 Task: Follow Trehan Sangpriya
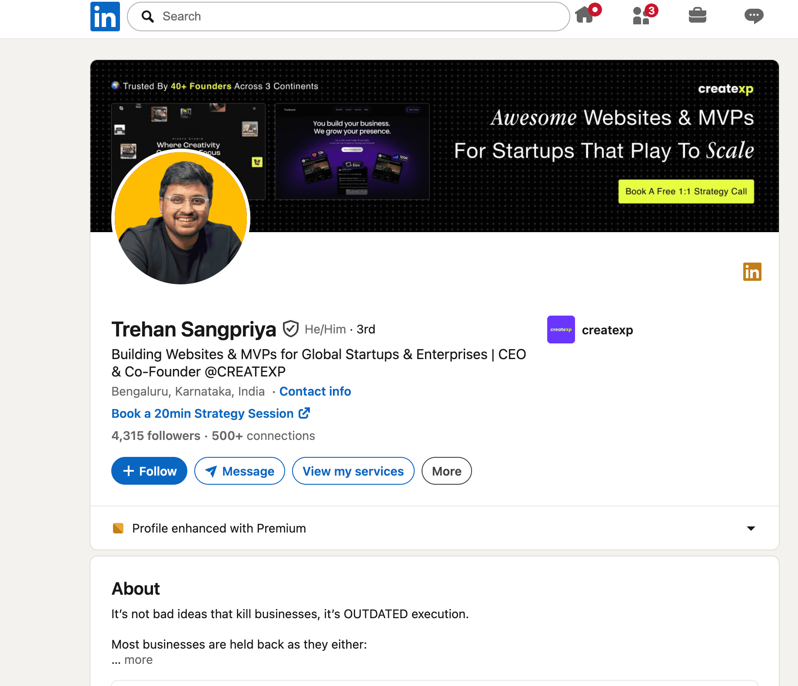[x=149, y=471]
